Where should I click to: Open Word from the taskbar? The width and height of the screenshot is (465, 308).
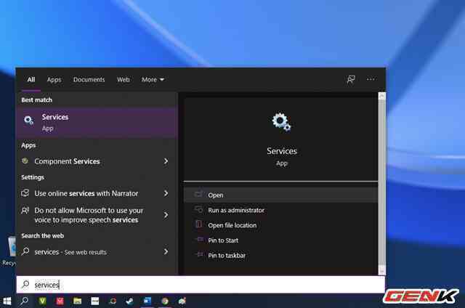pos(147,301)
